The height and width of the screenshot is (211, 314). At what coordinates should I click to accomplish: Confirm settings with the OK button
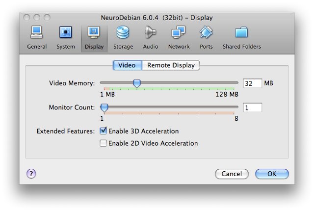(x=272, y=174)
